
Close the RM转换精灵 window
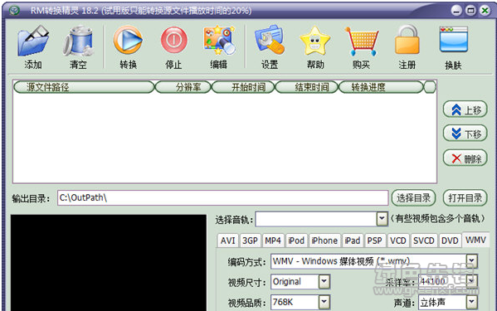(485, 11)
